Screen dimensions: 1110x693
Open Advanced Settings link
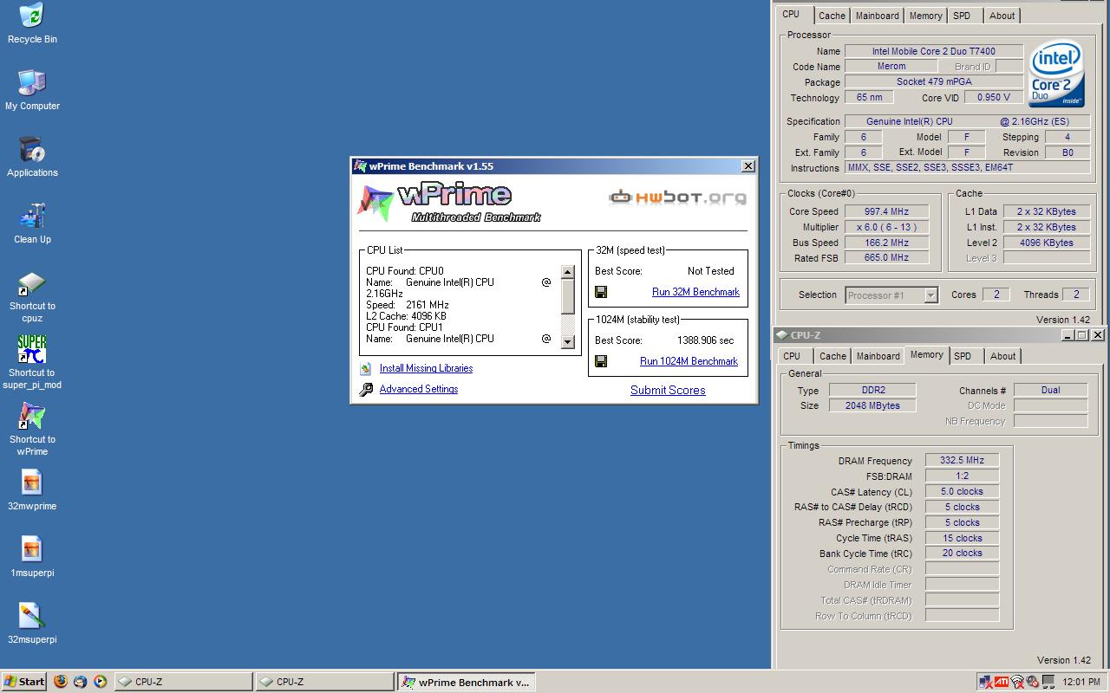[419, 389]
